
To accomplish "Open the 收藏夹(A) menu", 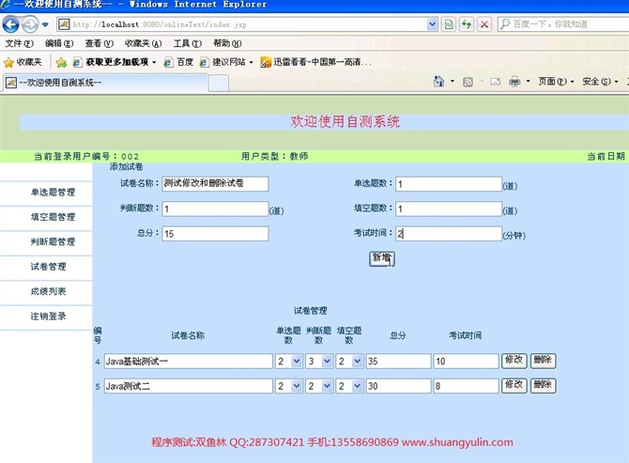I will click(x=144, y=43).
